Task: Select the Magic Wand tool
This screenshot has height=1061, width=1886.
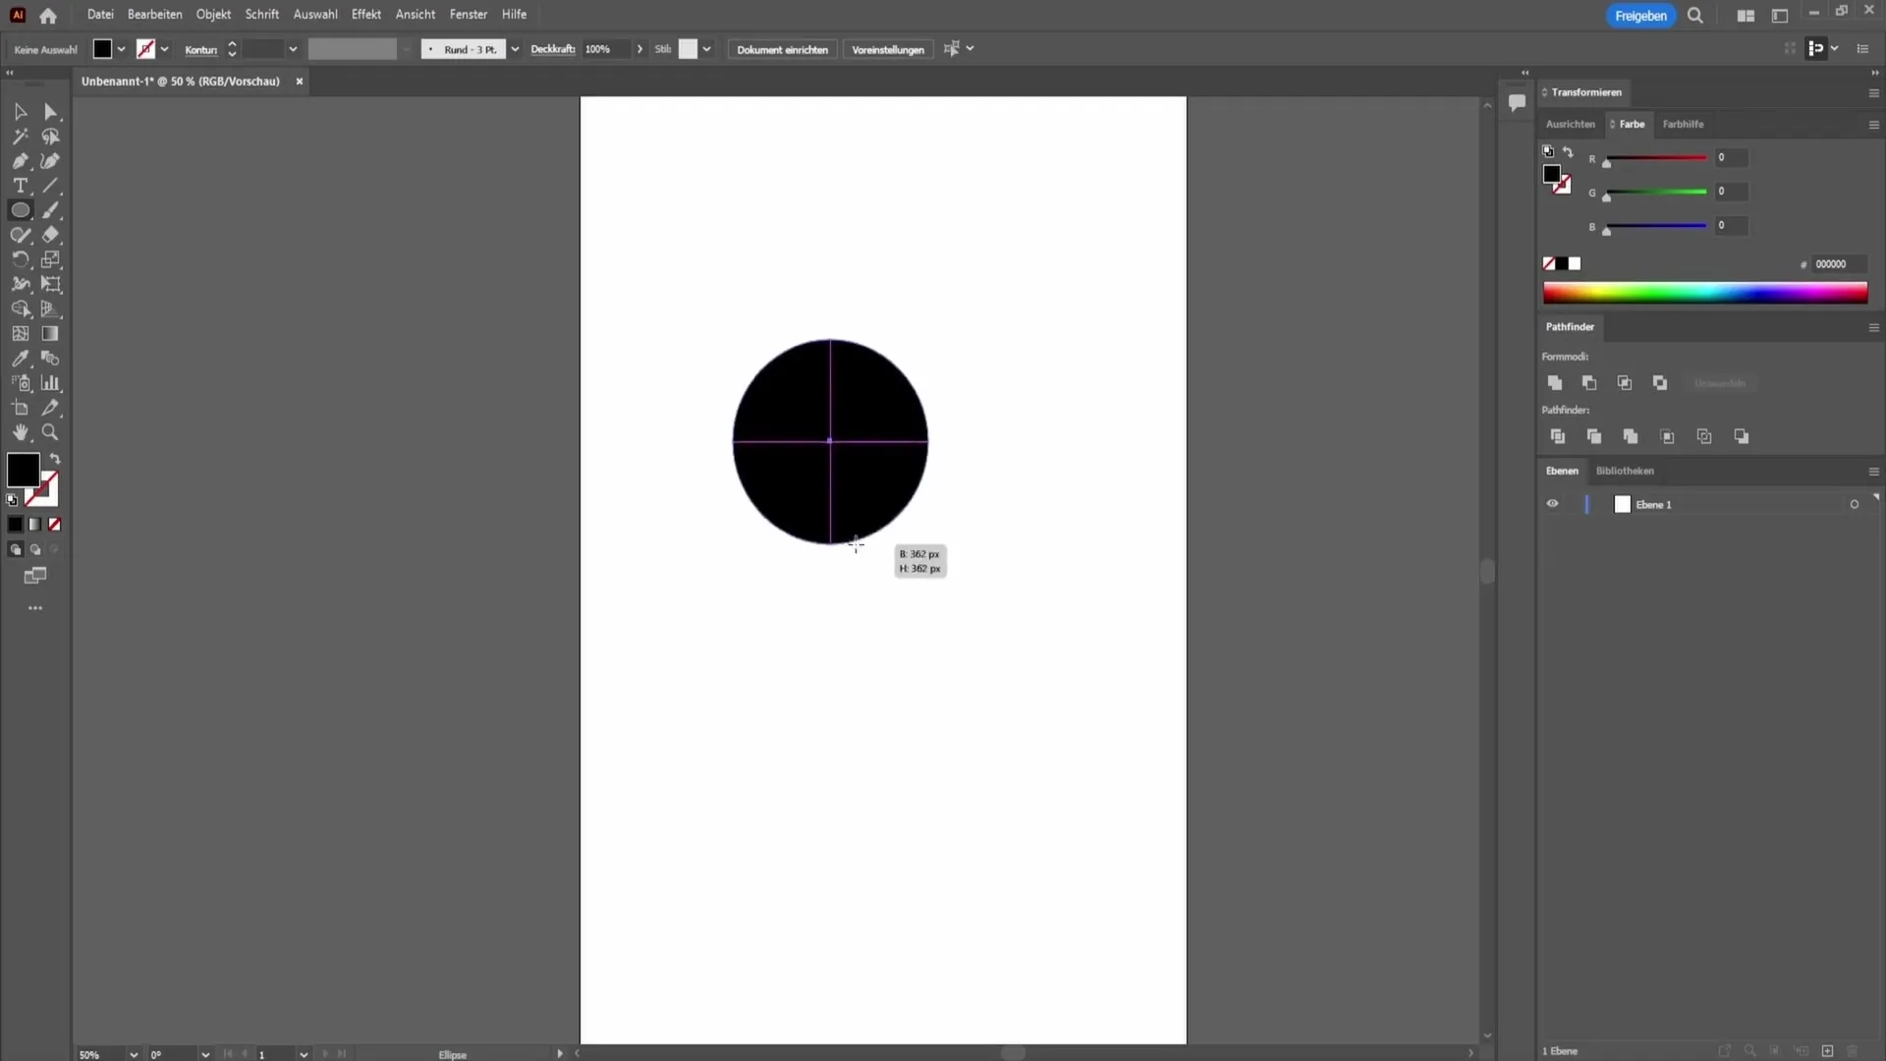Action: click(x=20, y=137)
